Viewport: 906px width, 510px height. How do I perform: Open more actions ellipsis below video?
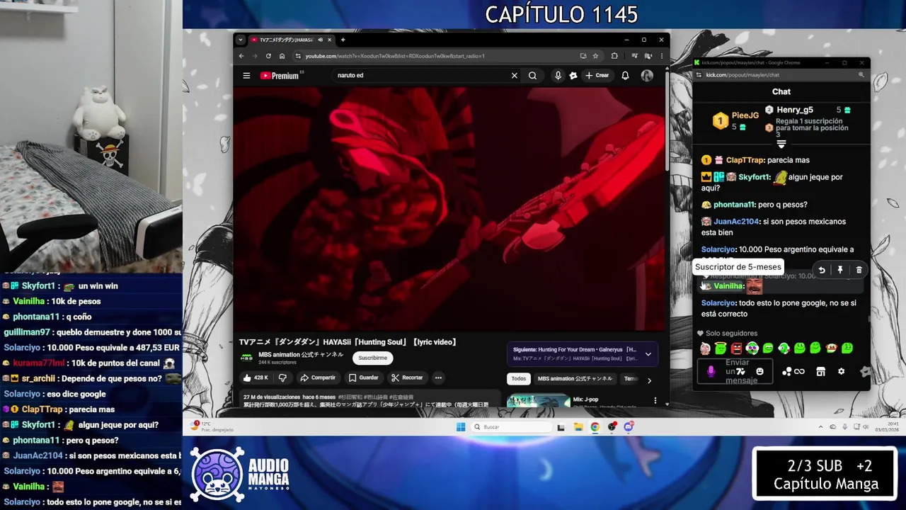click(438, 378)
